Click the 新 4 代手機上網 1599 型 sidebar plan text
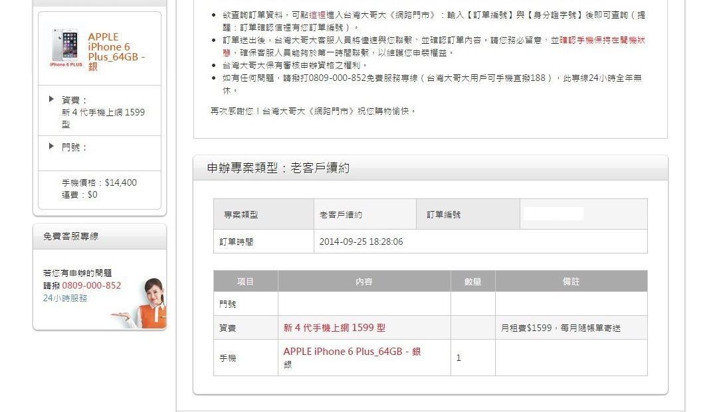This screenshot has width=719, height=412. click(103, 118)
